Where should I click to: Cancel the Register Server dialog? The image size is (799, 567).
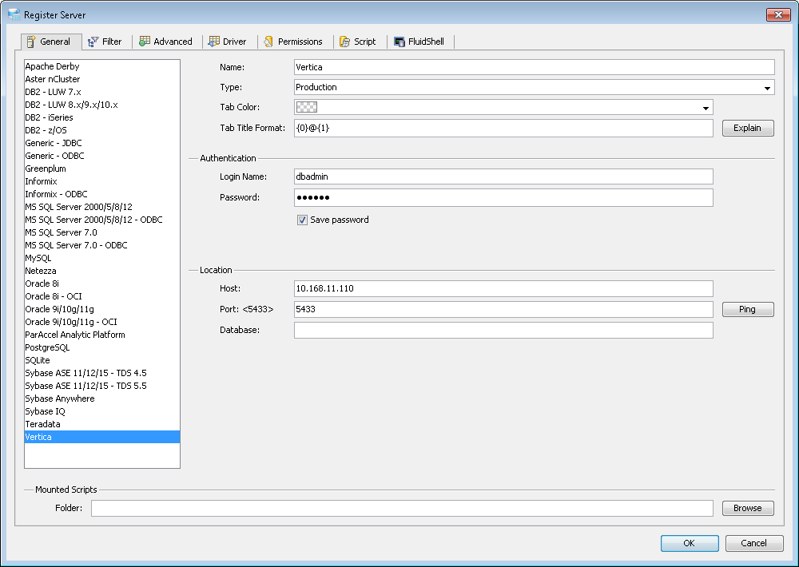pyautogui.click(x=753, y=543)
